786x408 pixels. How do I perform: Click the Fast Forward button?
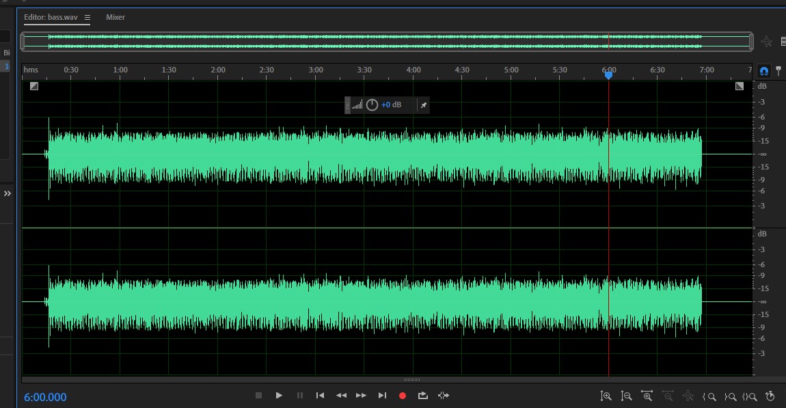(361, 396)
